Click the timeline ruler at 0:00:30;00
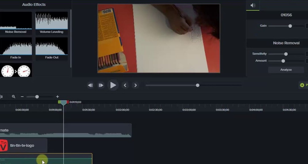This screenshot has height=164, width=308. click(x=22, y=110)
